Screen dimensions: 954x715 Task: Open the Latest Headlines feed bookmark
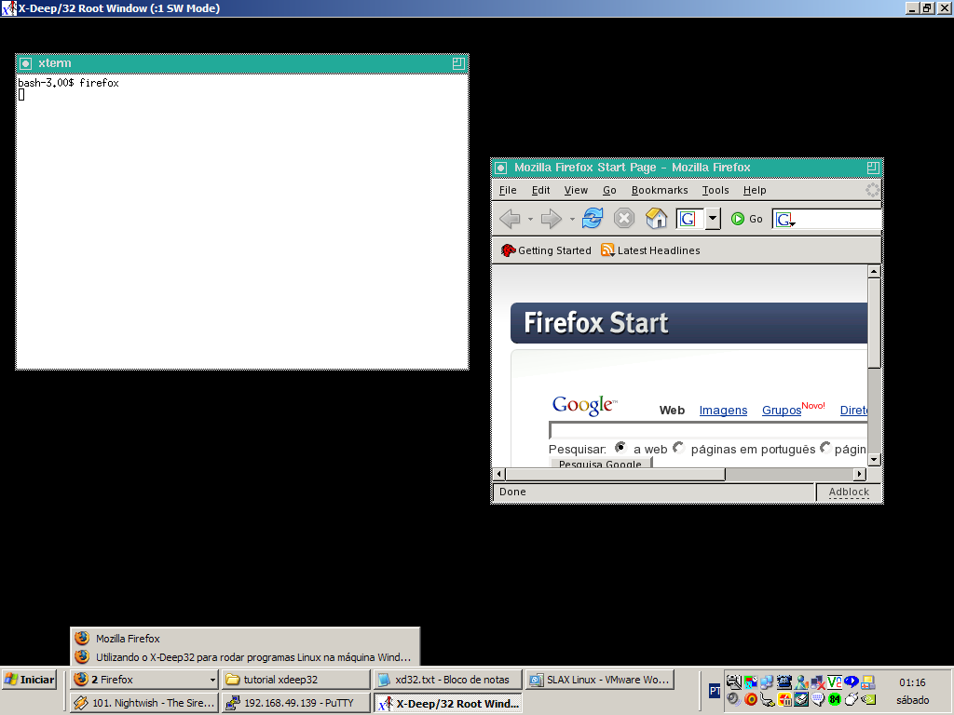[x=650, y=250]
